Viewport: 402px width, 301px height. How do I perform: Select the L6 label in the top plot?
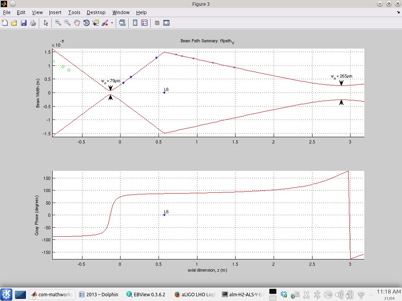[x=166, y=89]
